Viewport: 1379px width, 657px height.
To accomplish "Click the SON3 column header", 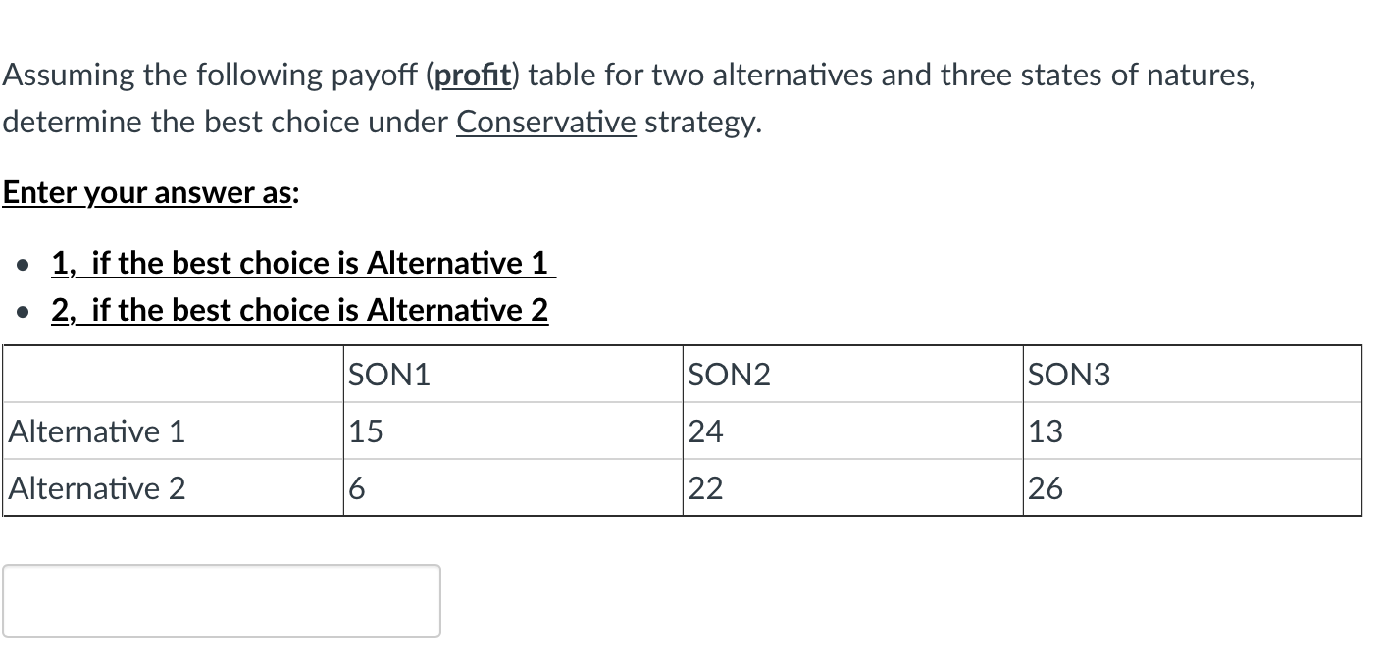I will click(x=1068, y=375).
